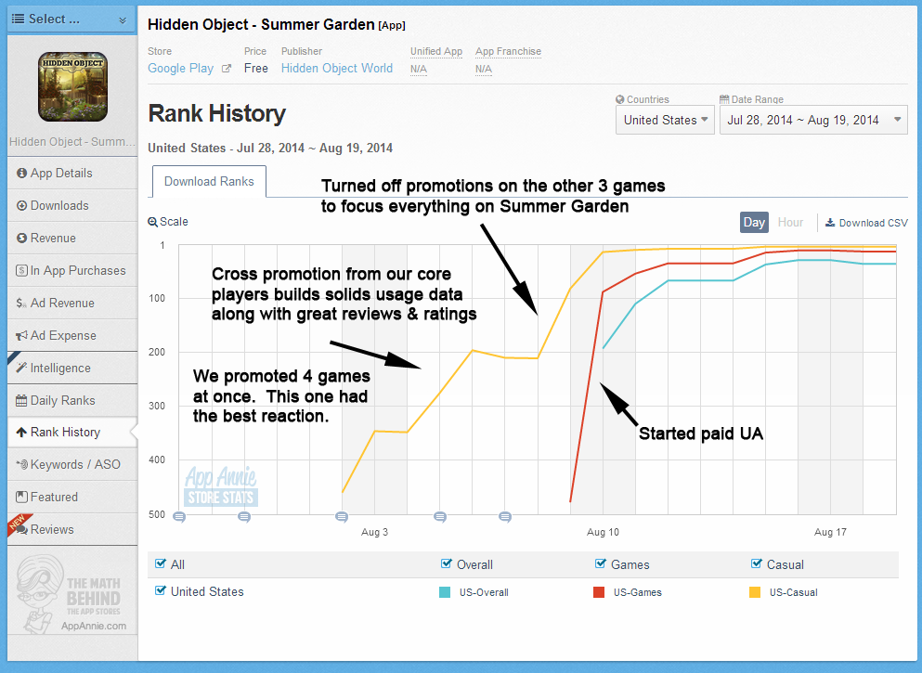Open the Countries dropdown showing United States

tap(665, 120)
